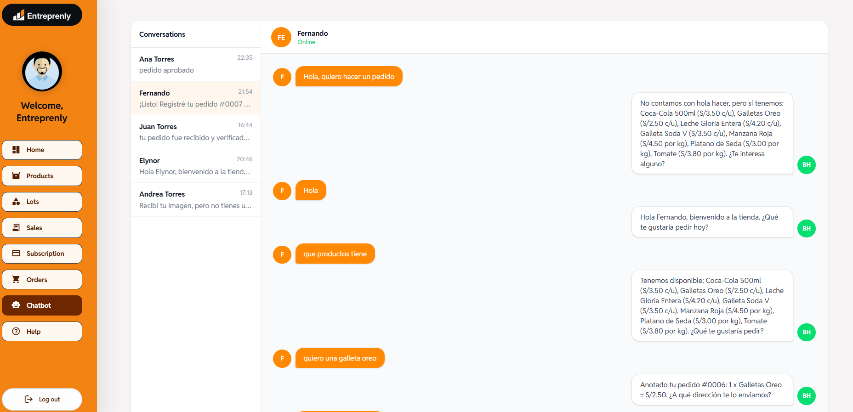Click the Home grid icon
853x412 pixels.
16,150
